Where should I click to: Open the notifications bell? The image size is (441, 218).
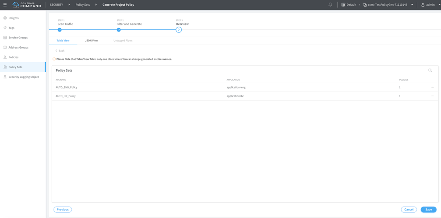[330, 5]
